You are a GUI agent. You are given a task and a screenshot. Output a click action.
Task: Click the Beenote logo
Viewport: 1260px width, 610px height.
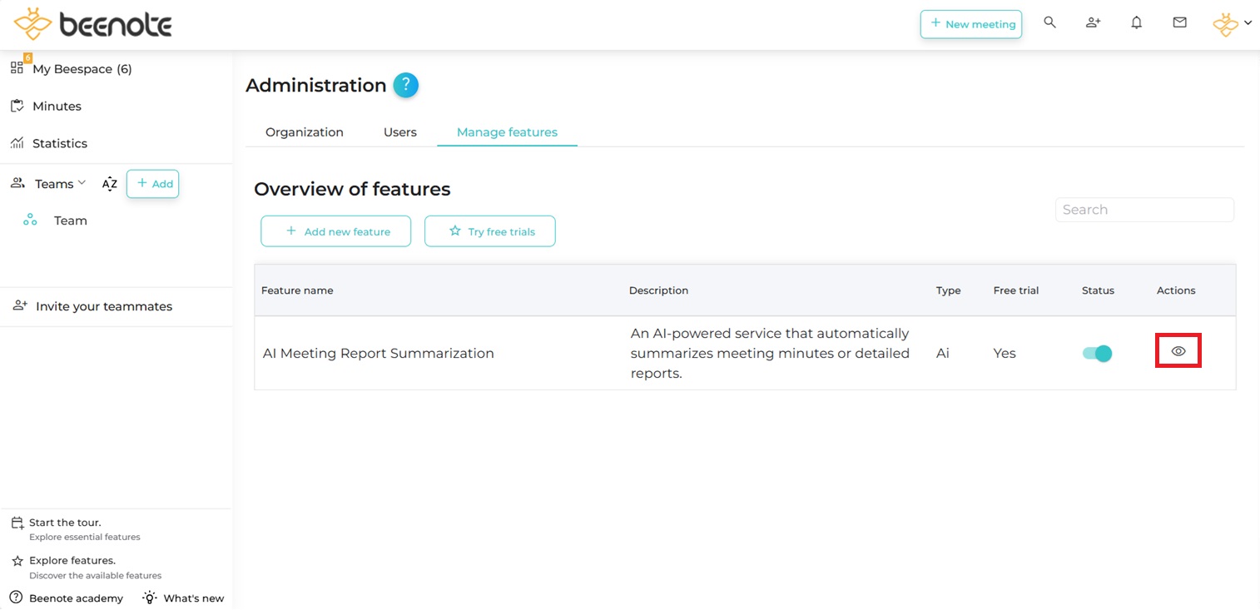(93, 24)
